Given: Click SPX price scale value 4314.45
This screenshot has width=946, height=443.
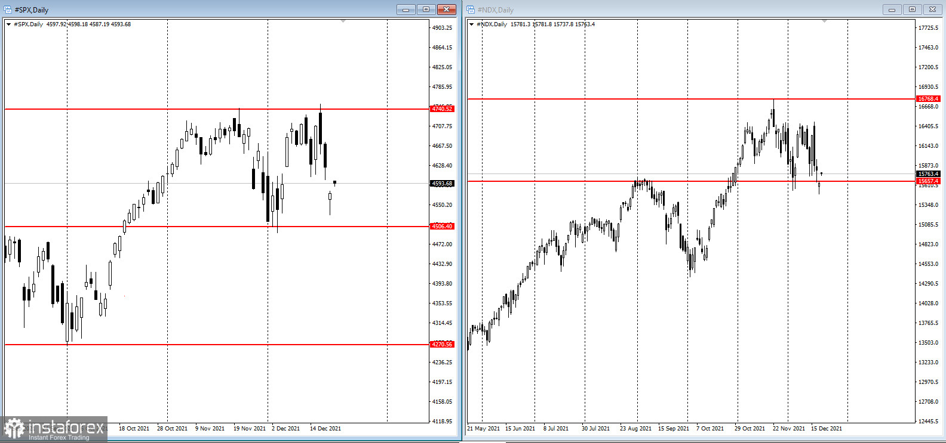Looking at the screenshot, I should point(442,323).
